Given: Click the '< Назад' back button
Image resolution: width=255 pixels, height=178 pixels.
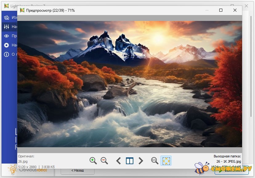Looking at the screenshot, I should pyautogui.click(x=77, y=170).
